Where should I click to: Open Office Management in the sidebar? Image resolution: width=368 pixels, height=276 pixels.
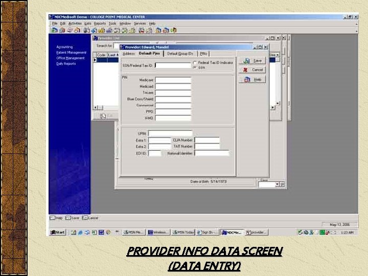[71, 58]
